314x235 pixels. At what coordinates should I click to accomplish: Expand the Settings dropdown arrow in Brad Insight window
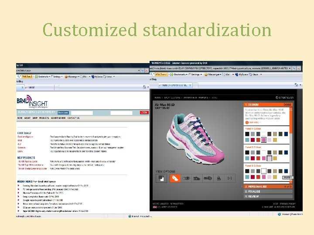click(62, 77)
